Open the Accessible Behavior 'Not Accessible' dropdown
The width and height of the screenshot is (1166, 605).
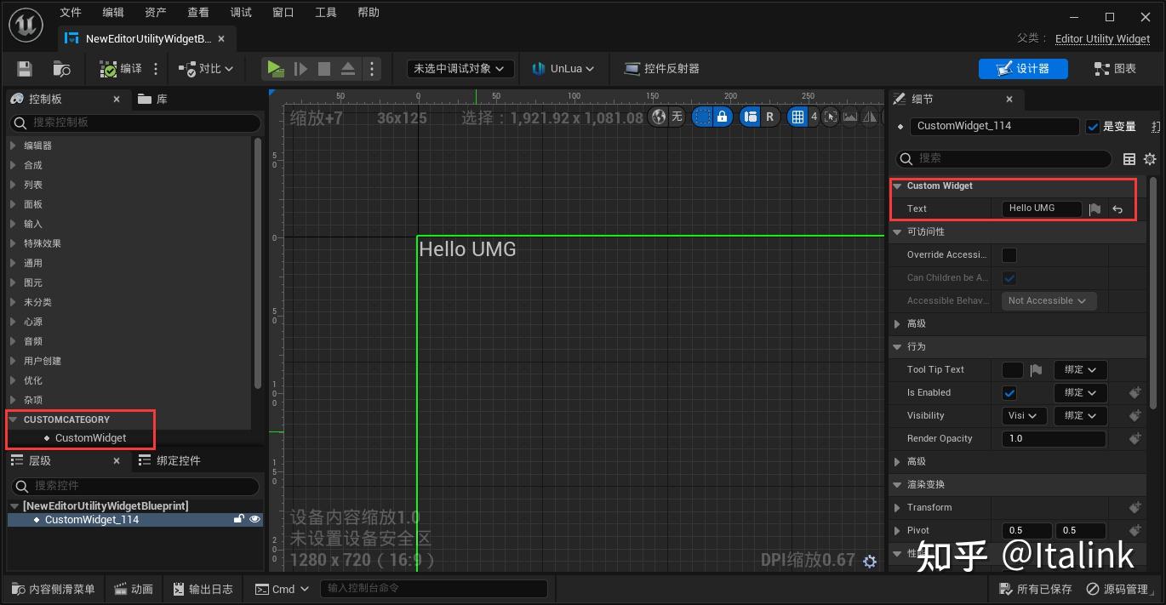[x=1048, y=300]
